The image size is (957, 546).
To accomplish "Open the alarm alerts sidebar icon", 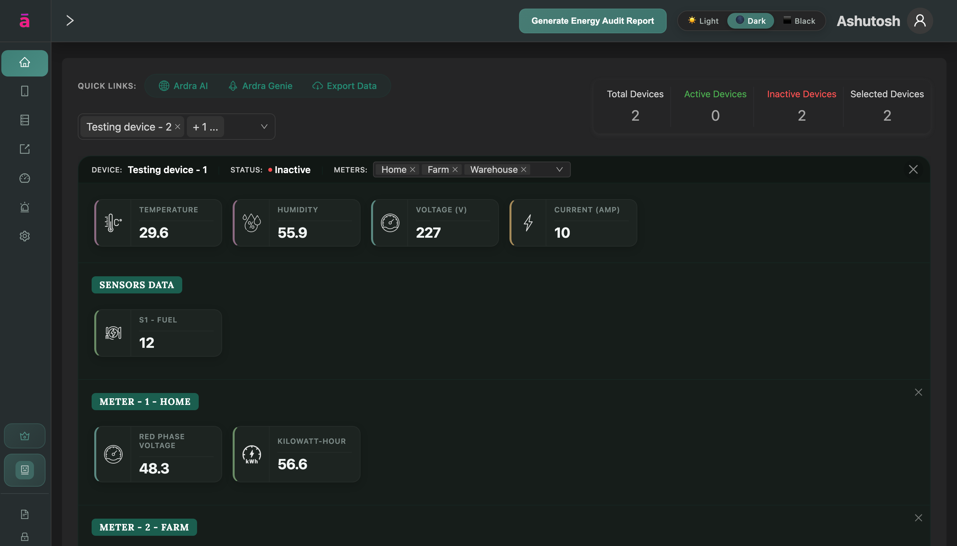I will pos(25,207).
